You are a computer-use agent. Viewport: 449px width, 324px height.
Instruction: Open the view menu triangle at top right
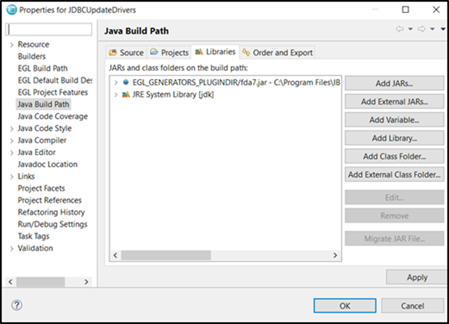(x=443, y=29)
